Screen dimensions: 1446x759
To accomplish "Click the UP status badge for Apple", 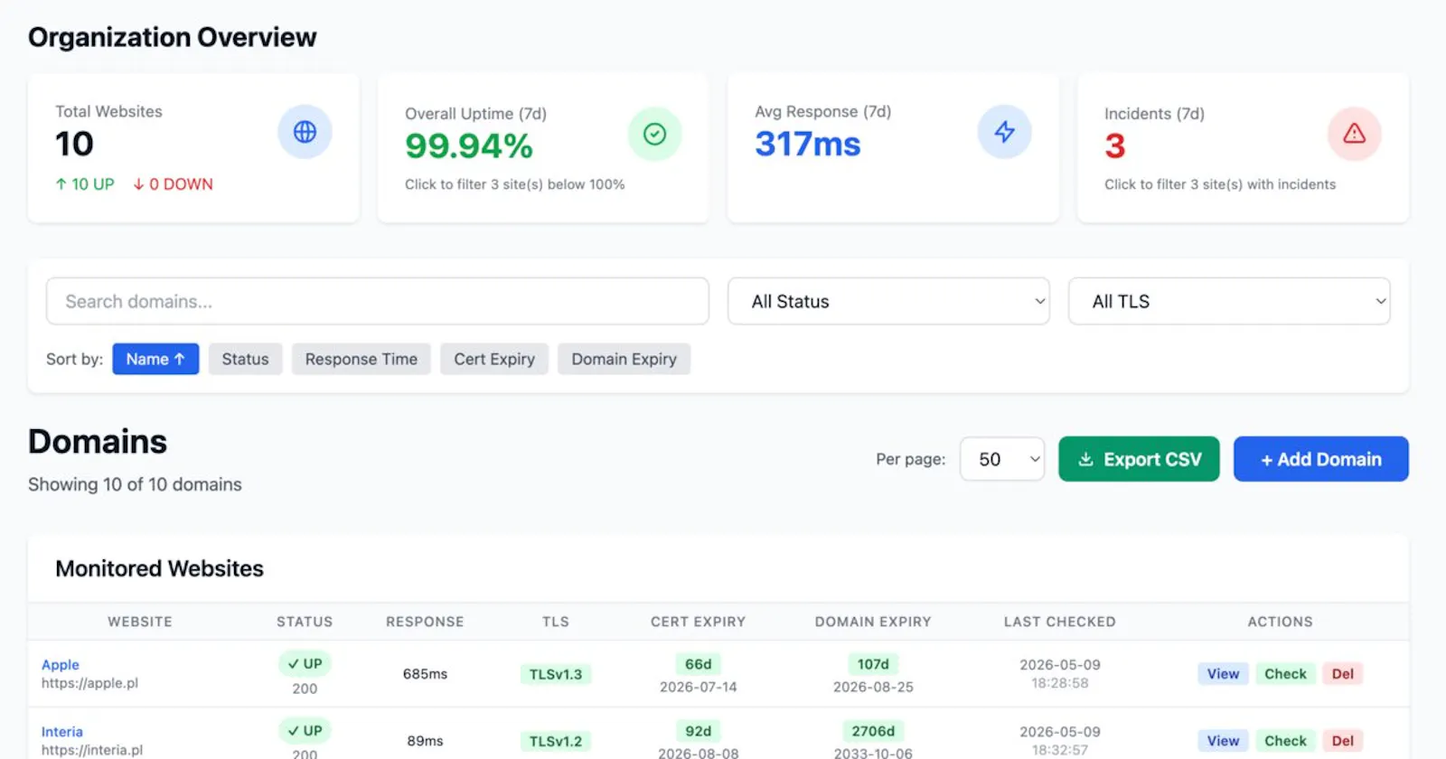I will coord(305,663).
